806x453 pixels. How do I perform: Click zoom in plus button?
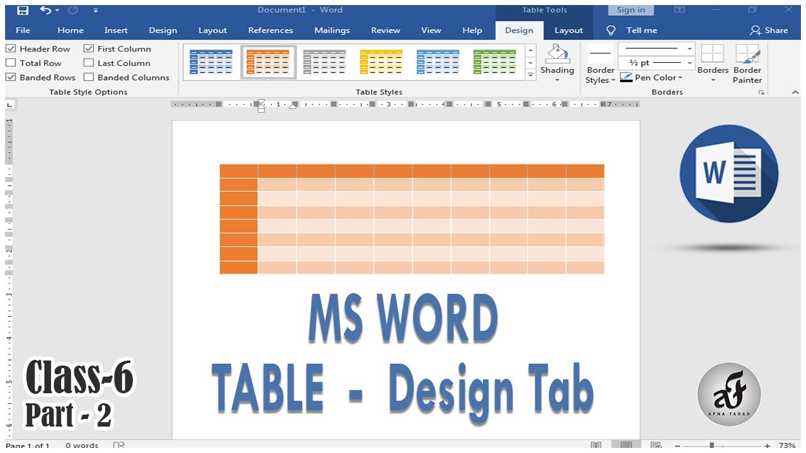[x=767, y=445]
